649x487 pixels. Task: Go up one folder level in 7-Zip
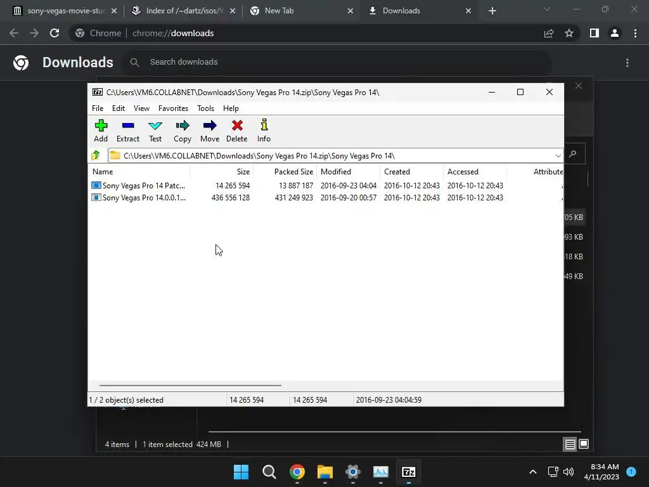[x=96, y=155]
